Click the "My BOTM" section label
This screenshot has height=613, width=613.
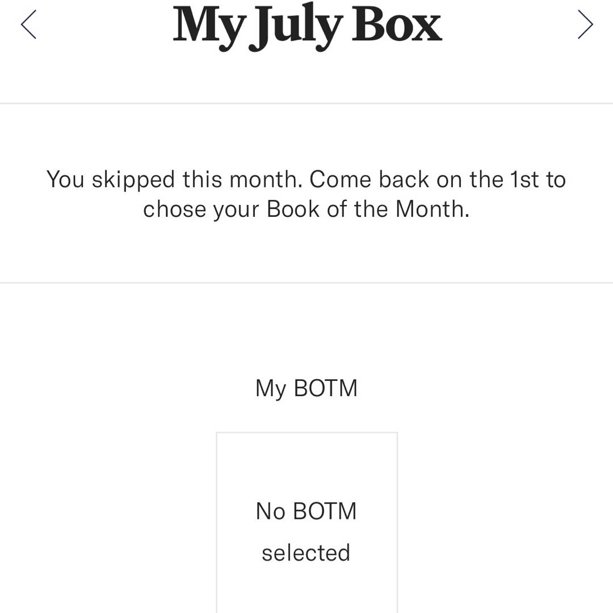click(x=306, y=389)
